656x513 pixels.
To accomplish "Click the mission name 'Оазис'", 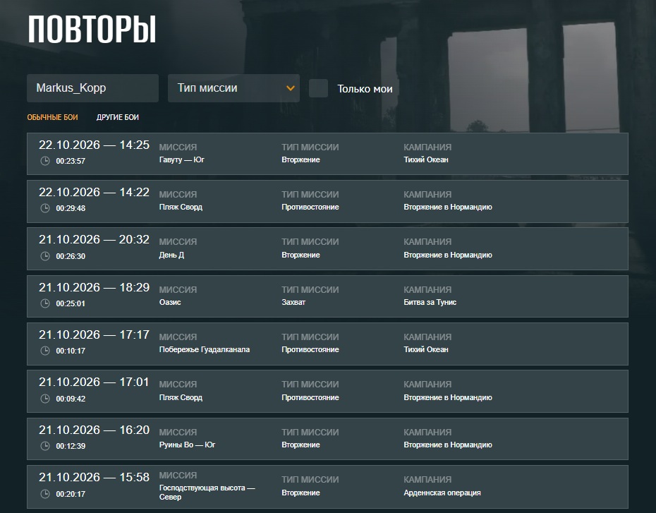I will click(170, 302).
